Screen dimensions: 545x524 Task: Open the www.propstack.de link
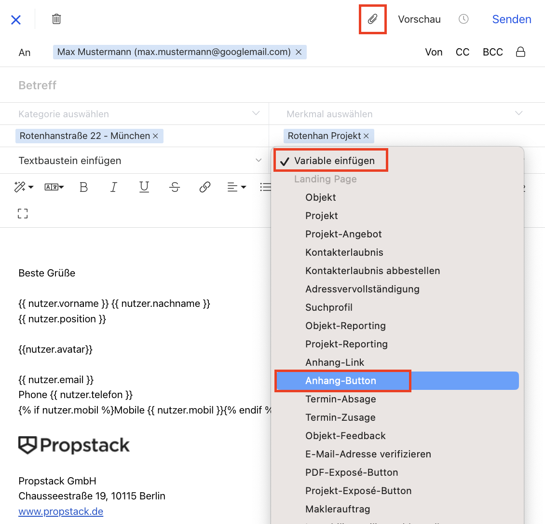tap(61, 511)
